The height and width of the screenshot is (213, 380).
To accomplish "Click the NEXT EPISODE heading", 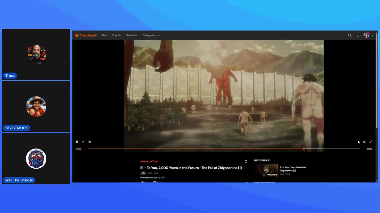I will click(x=262, y=160).
